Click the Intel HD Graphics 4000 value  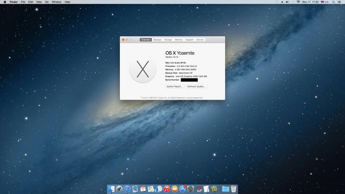coord(191,76)
